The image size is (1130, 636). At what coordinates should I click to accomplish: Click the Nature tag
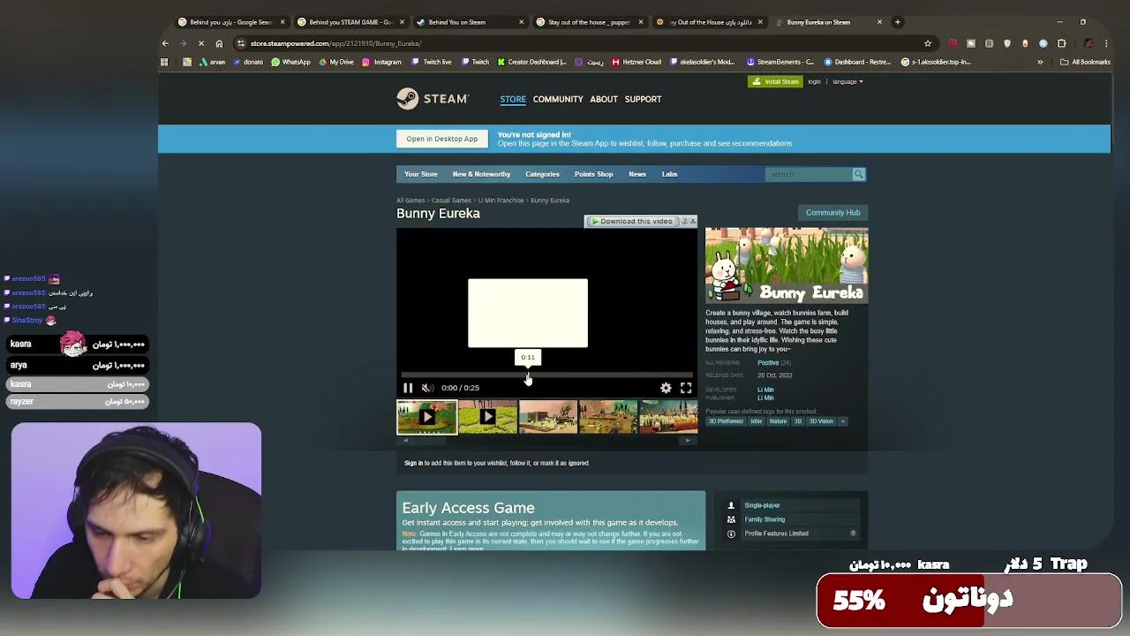coord(778,421)
